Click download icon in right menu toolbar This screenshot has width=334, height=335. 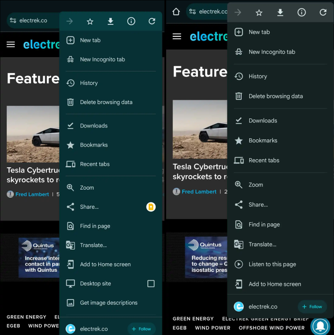[x=280, y=13]
